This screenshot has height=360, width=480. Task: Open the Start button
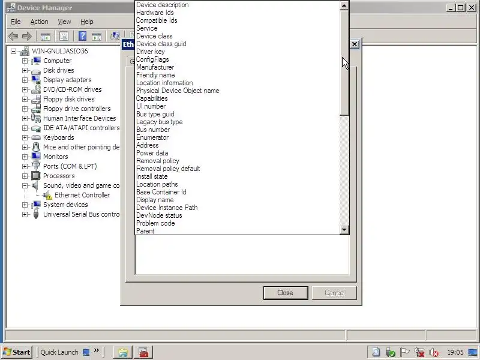17,352
